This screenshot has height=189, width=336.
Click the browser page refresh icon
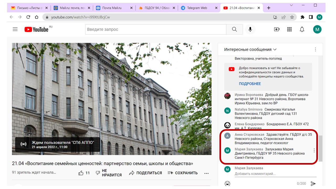pyautogui.click(x=28, y=17)
